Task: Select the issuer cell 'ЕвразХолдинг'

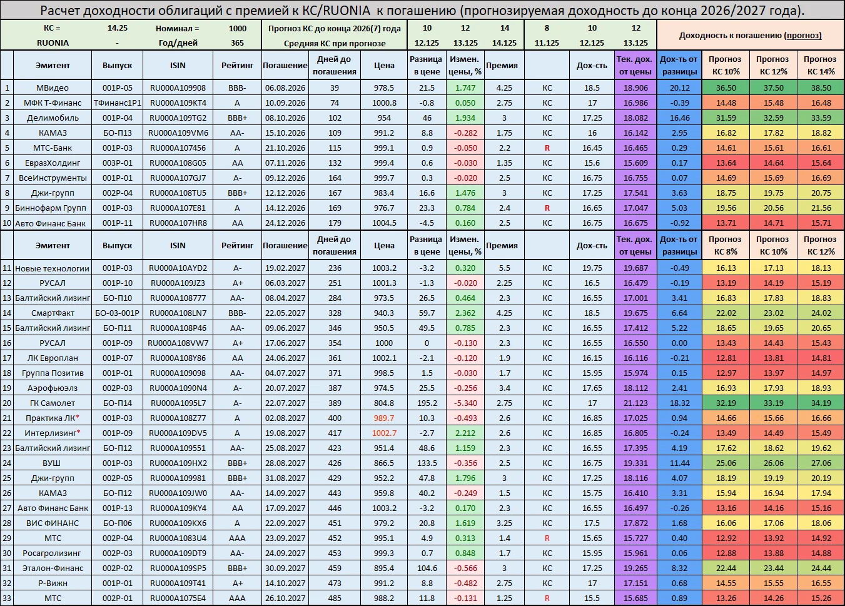Action: (53, 163)
